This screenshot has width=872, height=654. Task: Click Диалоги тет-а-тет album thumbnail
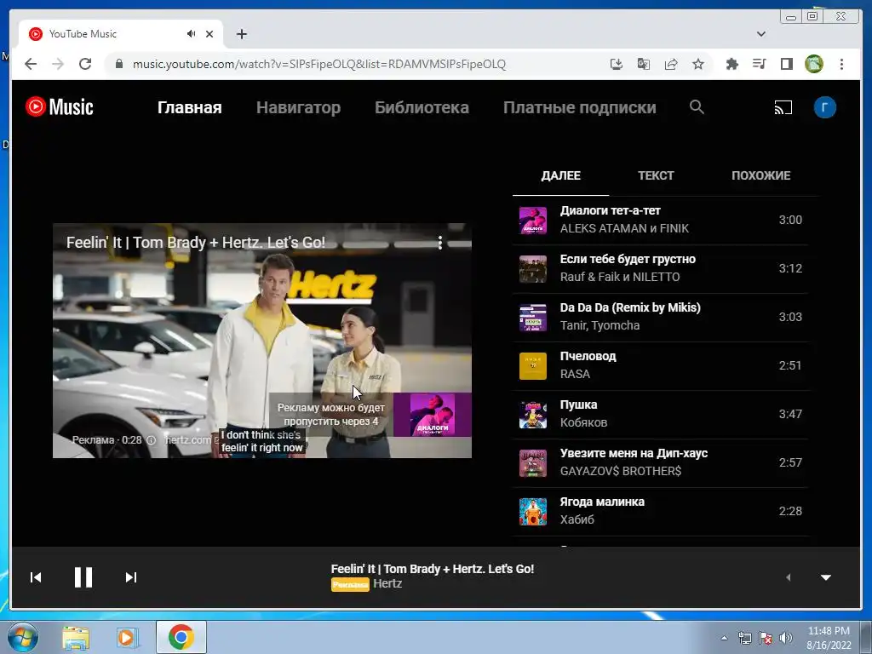pyautogui.click(x=533, y=221)
